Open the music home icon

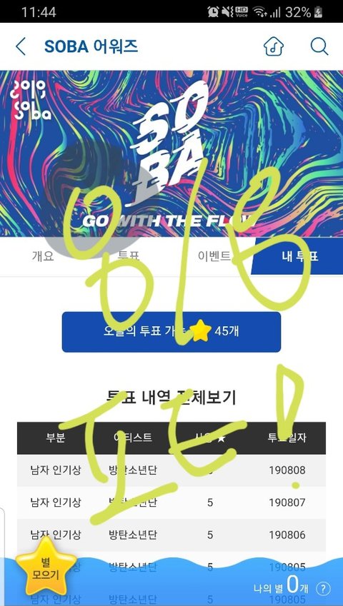[x=274, y=46]
